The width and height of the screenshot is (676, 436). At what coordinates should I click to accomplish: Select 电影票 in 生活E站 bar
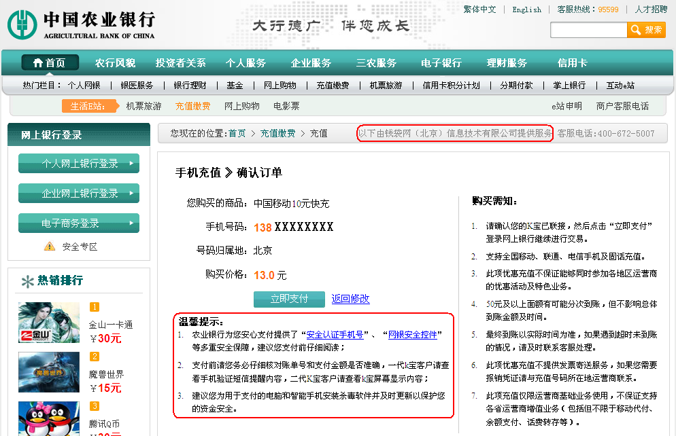tap(286, 106)
